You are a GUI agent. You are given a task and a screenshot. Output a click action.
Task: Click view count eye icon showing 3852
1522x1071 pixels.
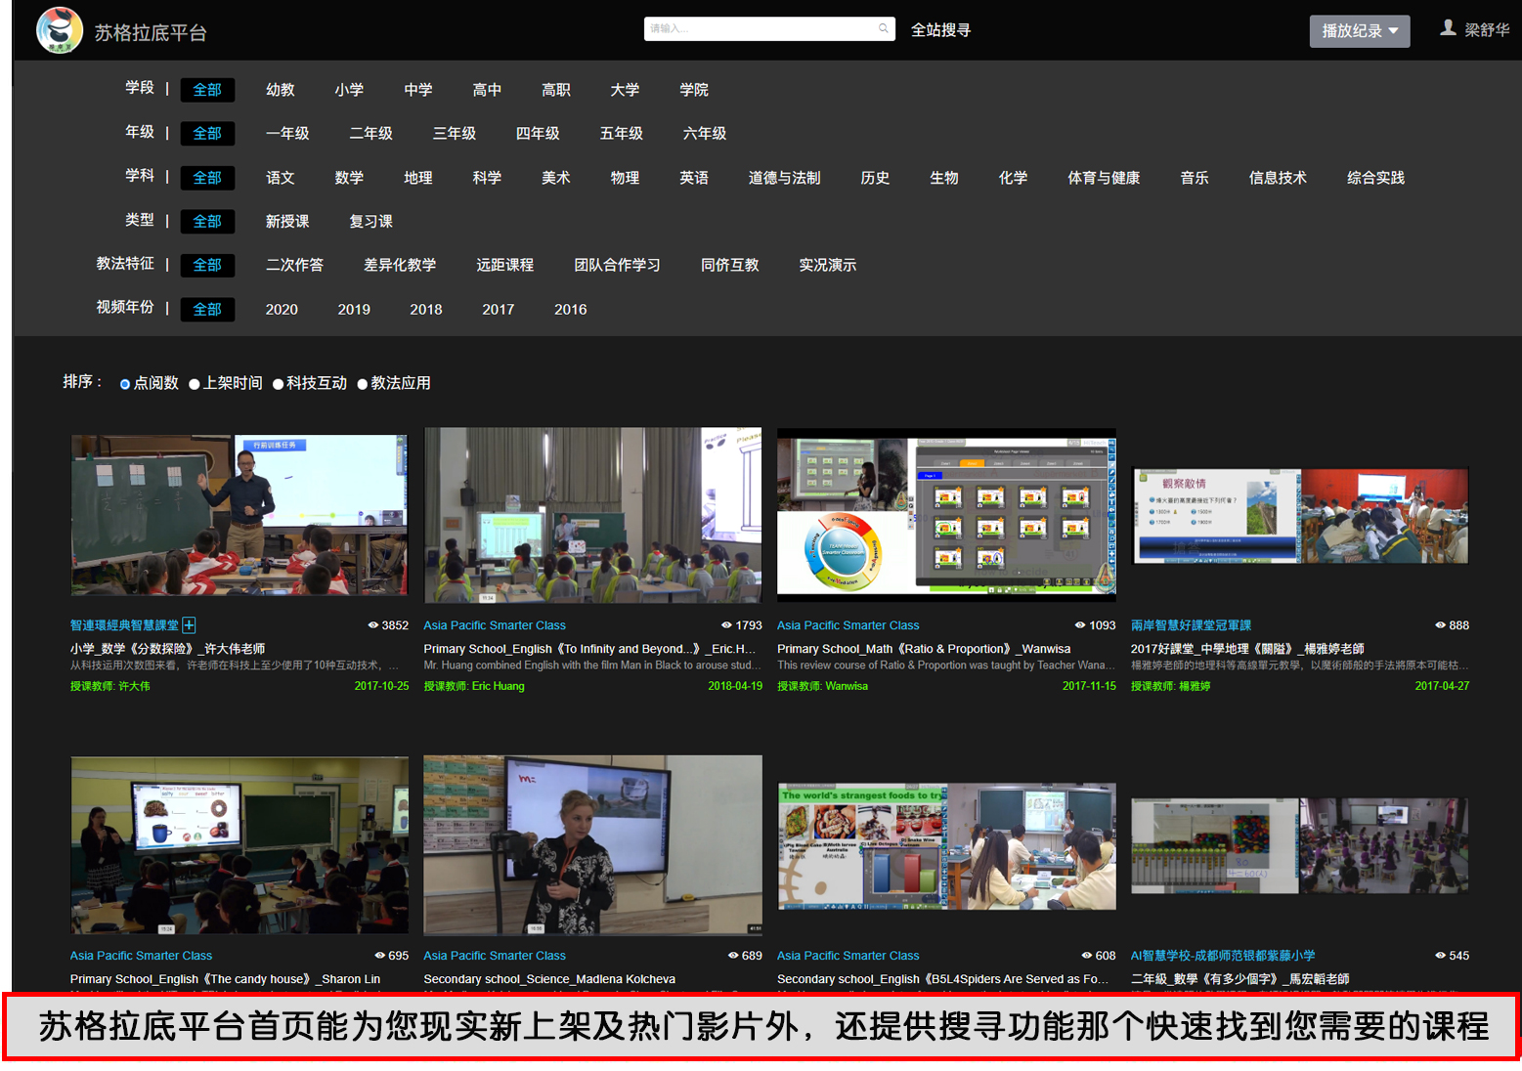tap(373, 625)
